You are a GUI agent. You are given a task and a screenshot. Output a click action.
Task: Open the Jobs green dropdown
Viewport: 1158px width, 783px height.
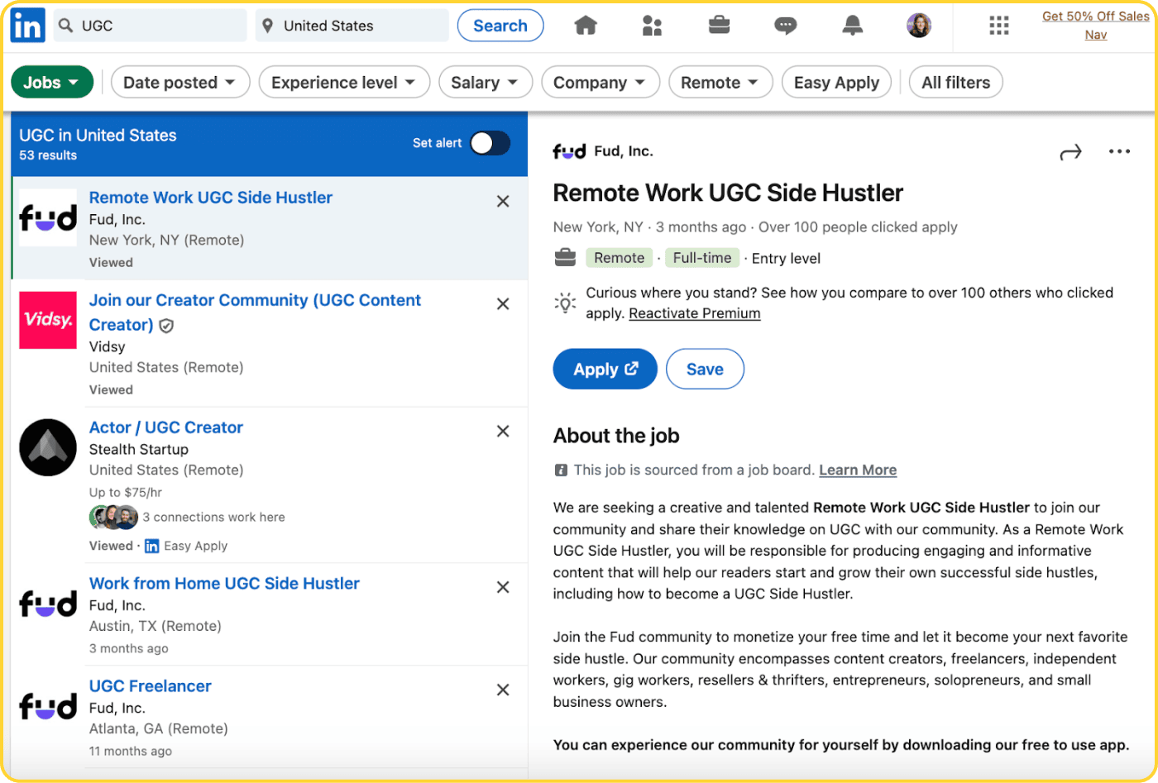pos(52,82)
